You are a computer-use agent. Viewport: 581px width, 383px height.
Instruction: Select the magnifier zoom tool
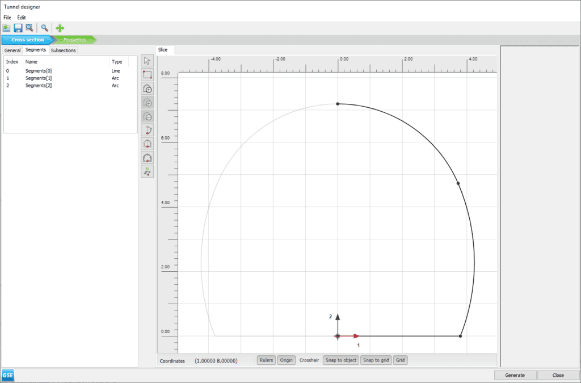pyautogui.click(x=44, y=28)
